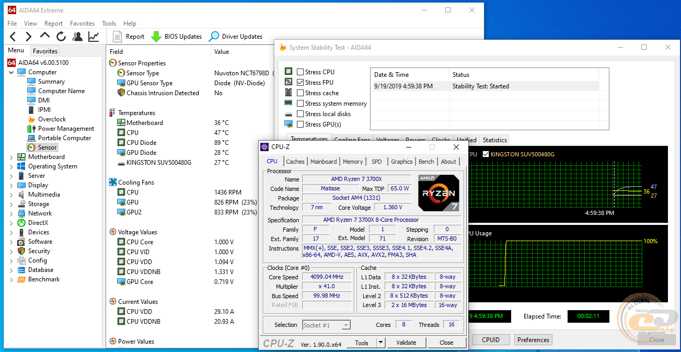Enable the Stress local disks checkbox
This screenshot has width=681, height=352.
click(300, 114)
